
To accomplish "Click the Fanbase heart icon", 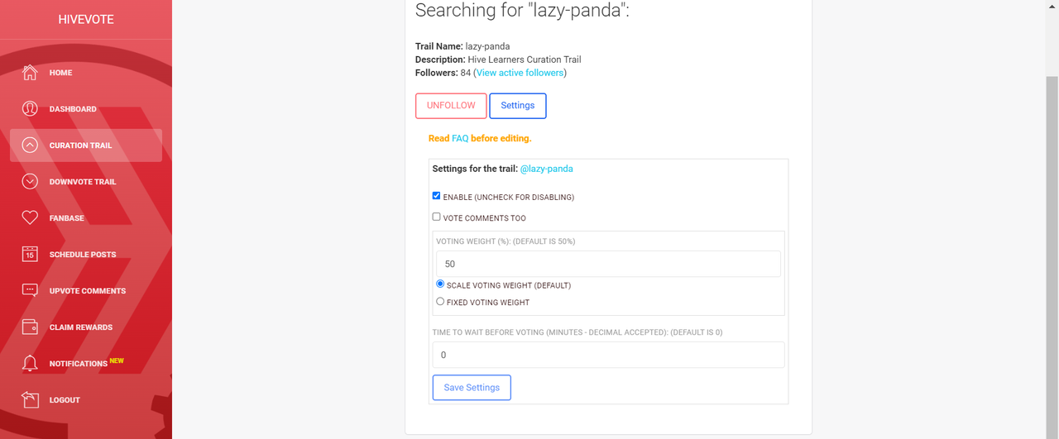I will pos(30,218).
